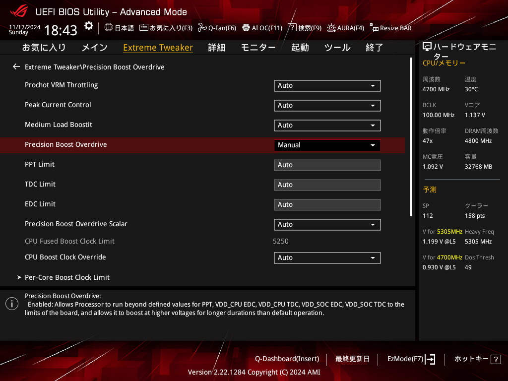Switch to the メイン tab

coord(95,47)
